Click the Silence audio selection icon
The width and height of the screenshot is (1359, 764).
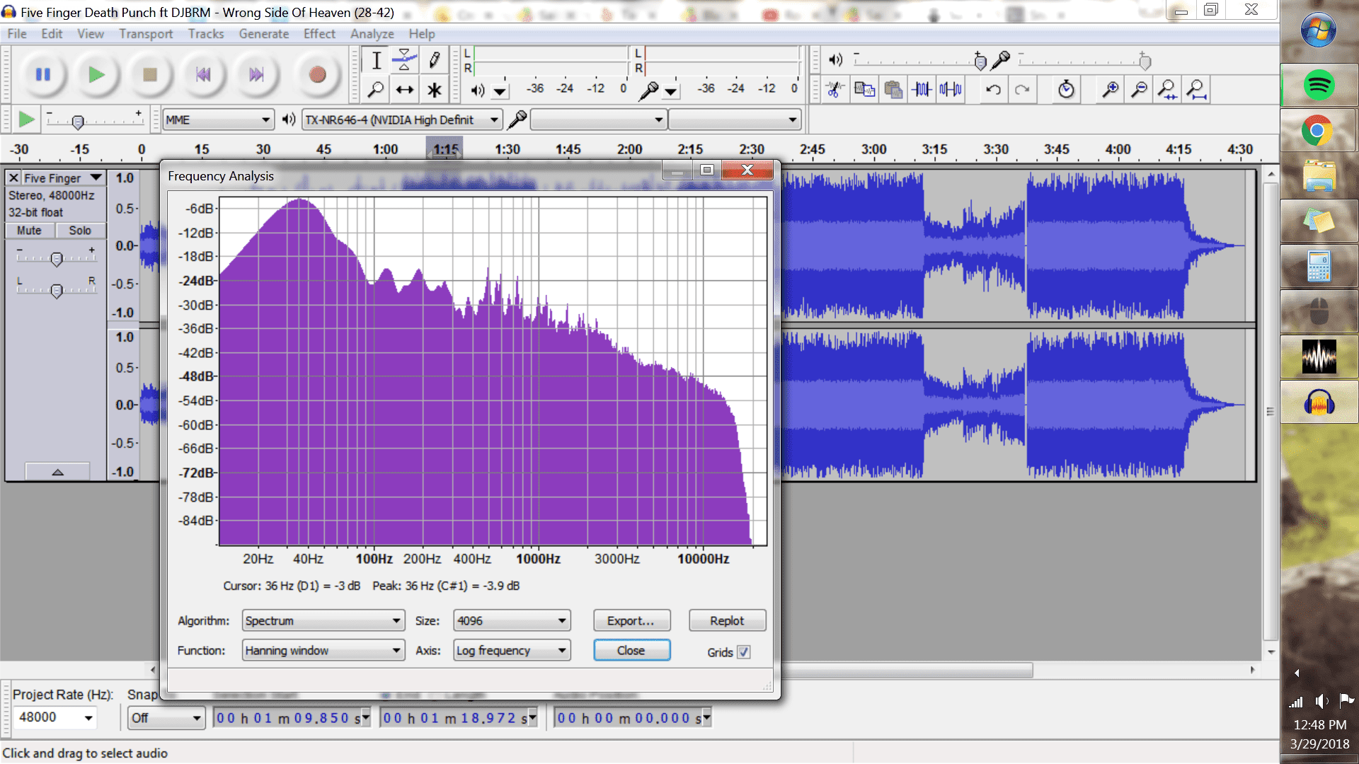pyautogui.click(x=951, y=90)
